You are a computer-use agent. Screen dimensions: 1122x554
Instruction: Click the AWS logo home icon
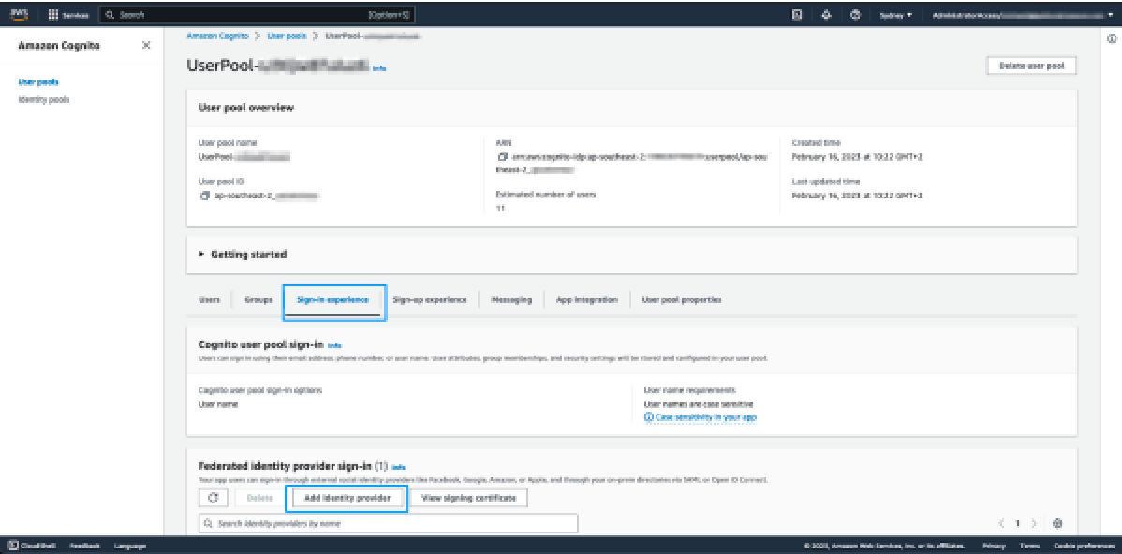[20, 15]
